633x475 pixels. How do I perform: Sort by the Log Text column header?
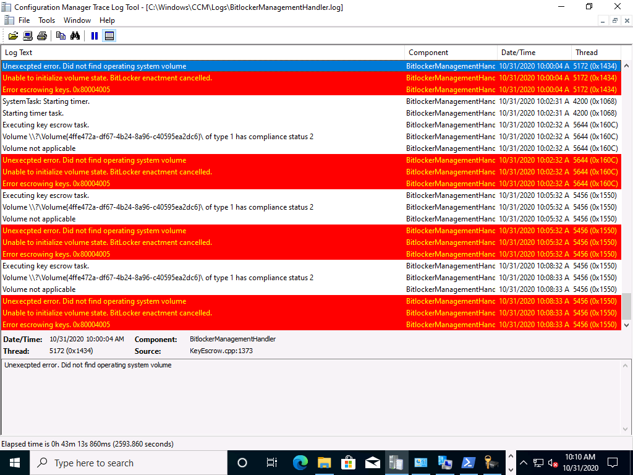(x=203, y=53)
